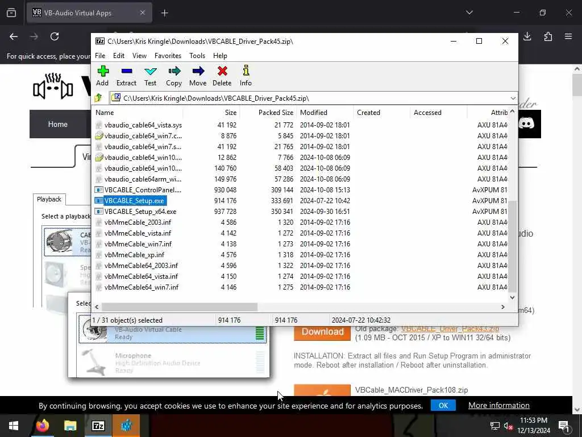Click the Extract toolbar icon
582x437 pixels.
(126, 76)
